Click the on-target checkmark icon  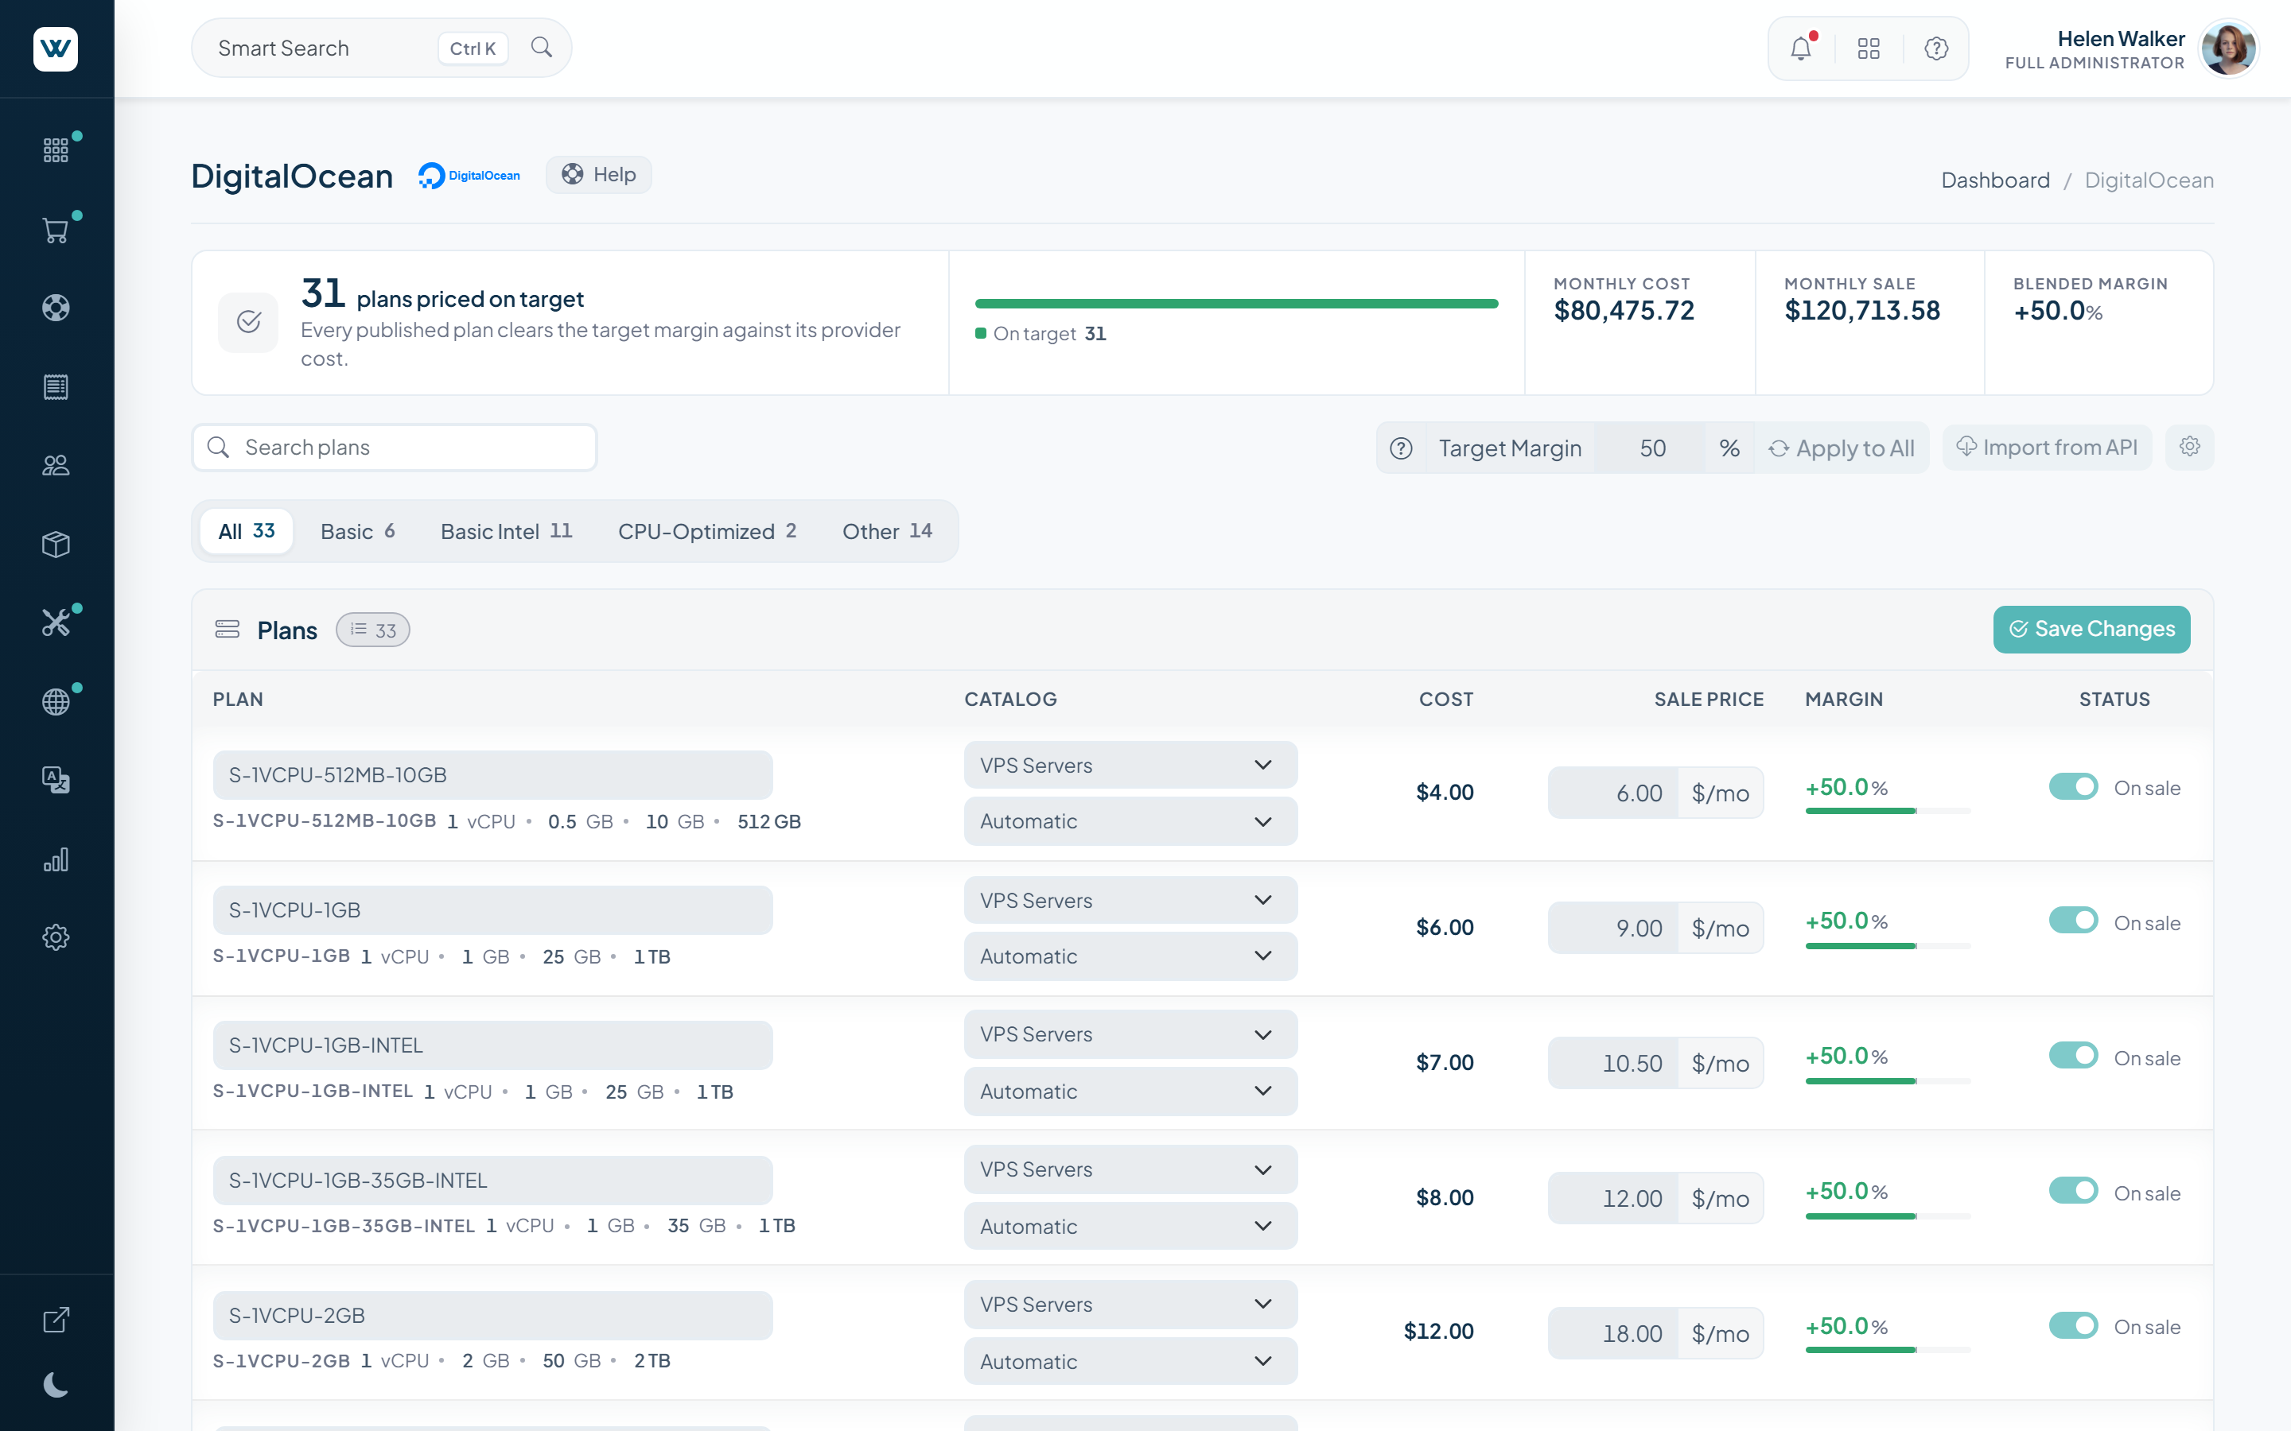pos(249,322)
